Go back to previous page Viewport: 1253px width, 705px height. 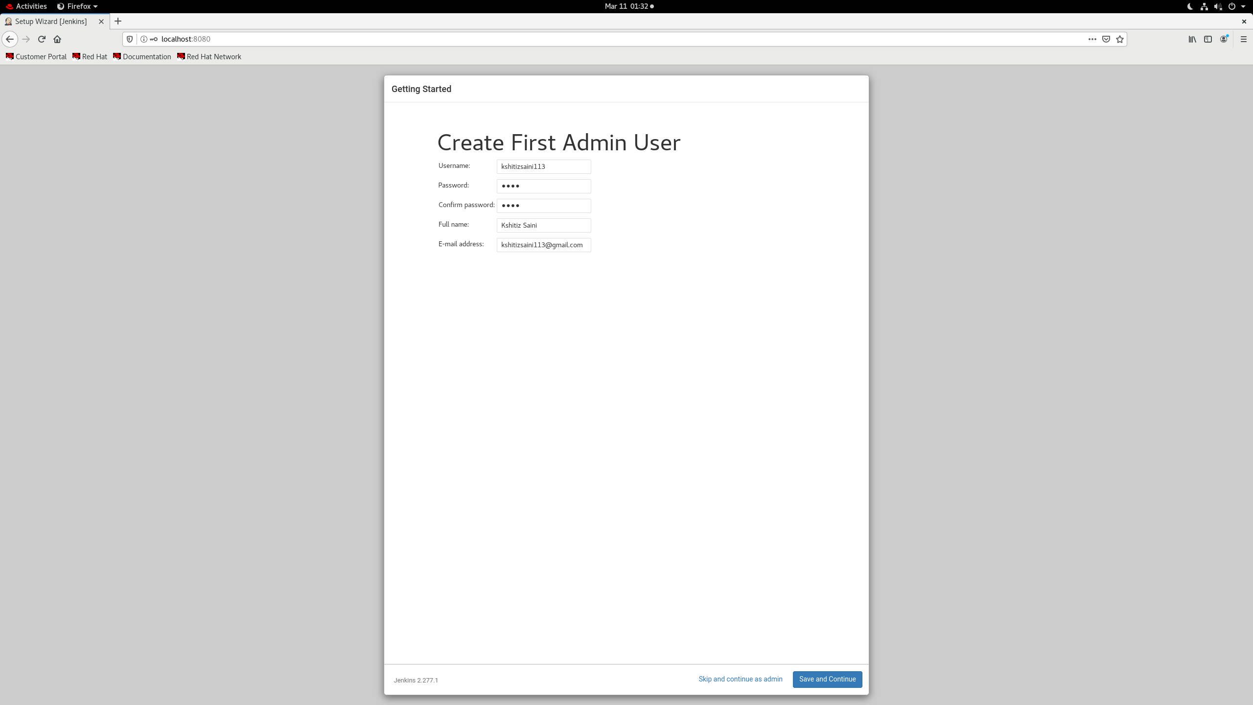[10, 39]
